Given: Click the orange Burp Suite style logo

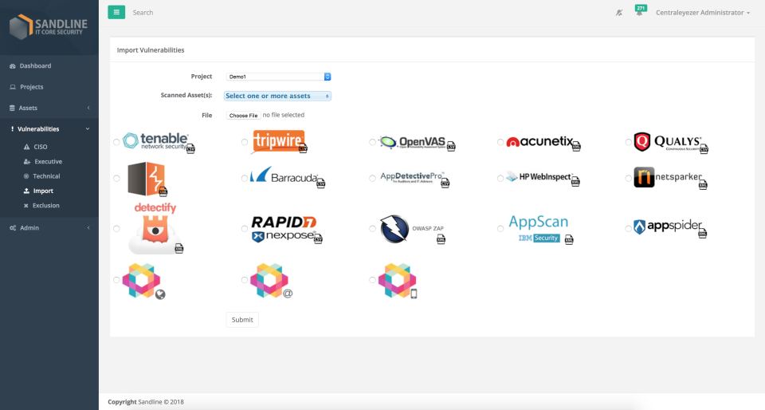Looking at the screenshot, I should (x=147, y=179).
